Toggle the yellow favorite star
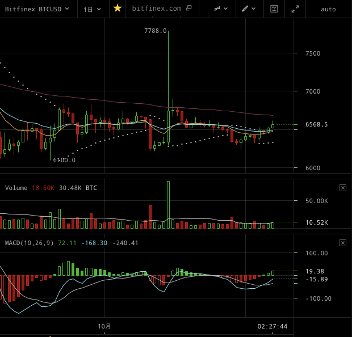This screenshot has width=352, height=337. [x=118, y=9]
